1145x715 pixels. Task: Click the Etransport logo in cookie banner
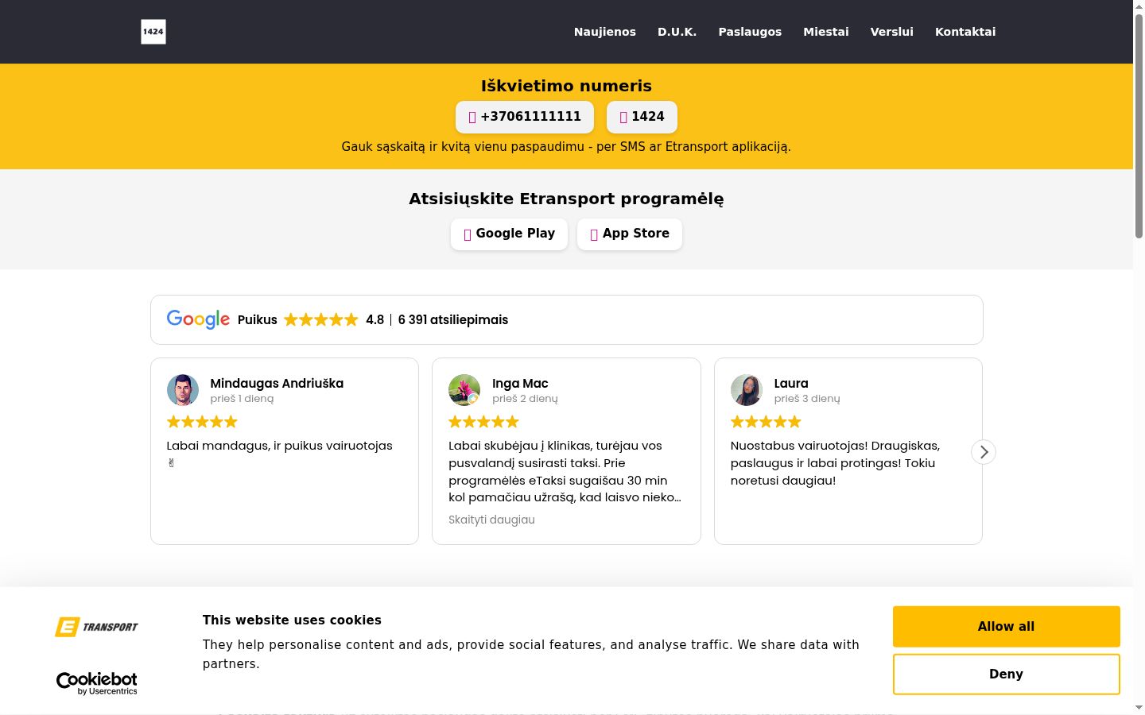pos(96,627)
